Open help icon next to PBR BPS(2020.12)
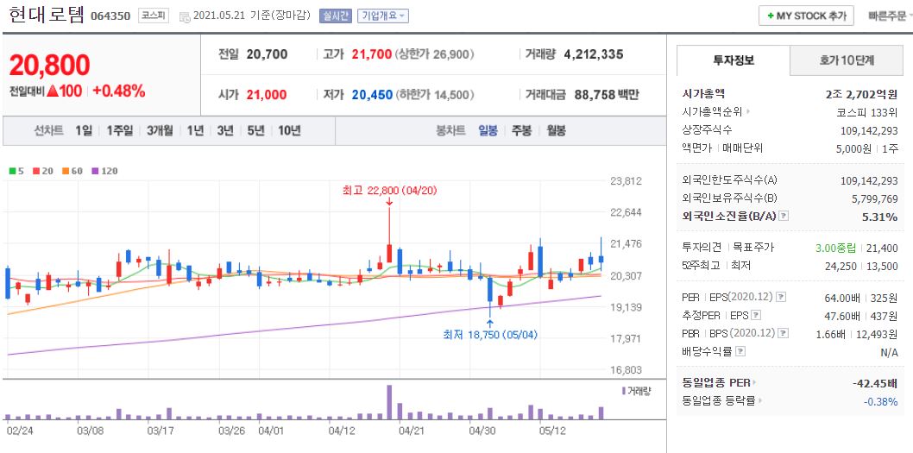The height and width of the screenshot is (453, 913). click(x=785, y=333)
